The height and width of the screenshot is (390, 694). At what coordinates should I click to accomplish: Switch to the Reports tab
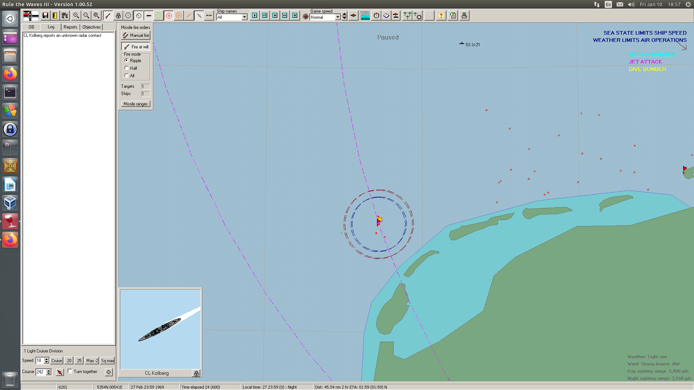click(70, 27)
